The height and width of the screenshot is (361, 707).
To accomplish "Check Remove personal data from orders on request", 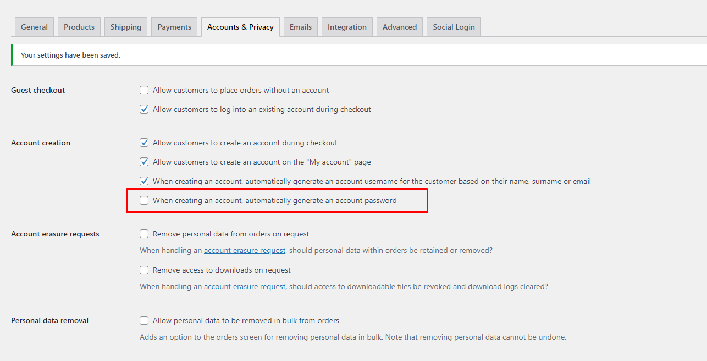I will (144, 234).
